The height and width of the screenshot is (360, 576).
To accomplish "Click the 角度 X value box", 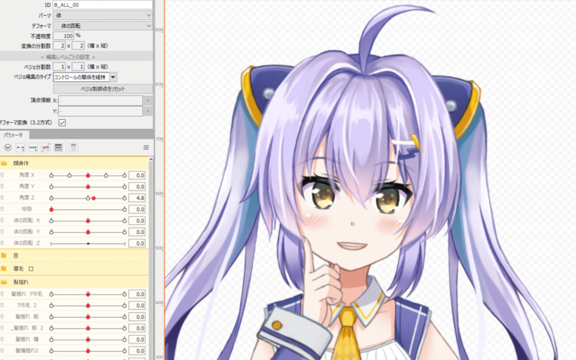I will coord(137,175).
